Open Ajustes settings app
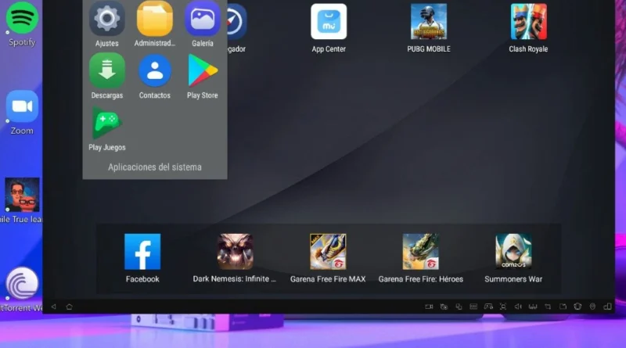This screenshot has width=626, height=348. pyautogui.click(x=106, y=19)
